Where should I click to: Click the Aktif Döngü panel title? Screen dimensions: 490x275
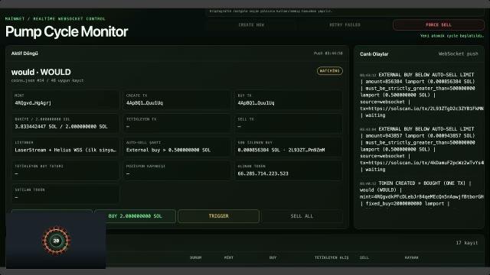tap(24, 53)
